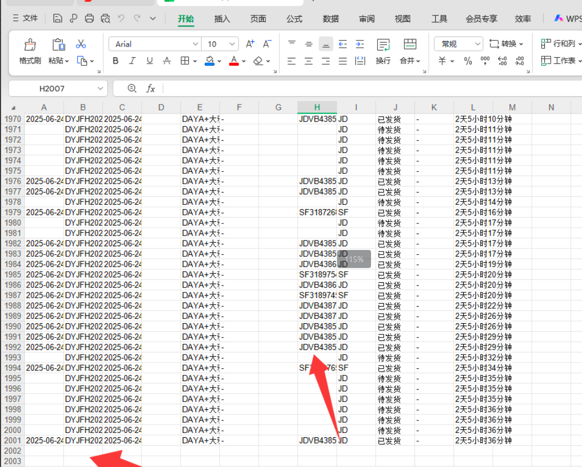The width and height of the screenshot is (582, 467).
Task: Toggle bold formatting
Action: click(x=116, y=60)
